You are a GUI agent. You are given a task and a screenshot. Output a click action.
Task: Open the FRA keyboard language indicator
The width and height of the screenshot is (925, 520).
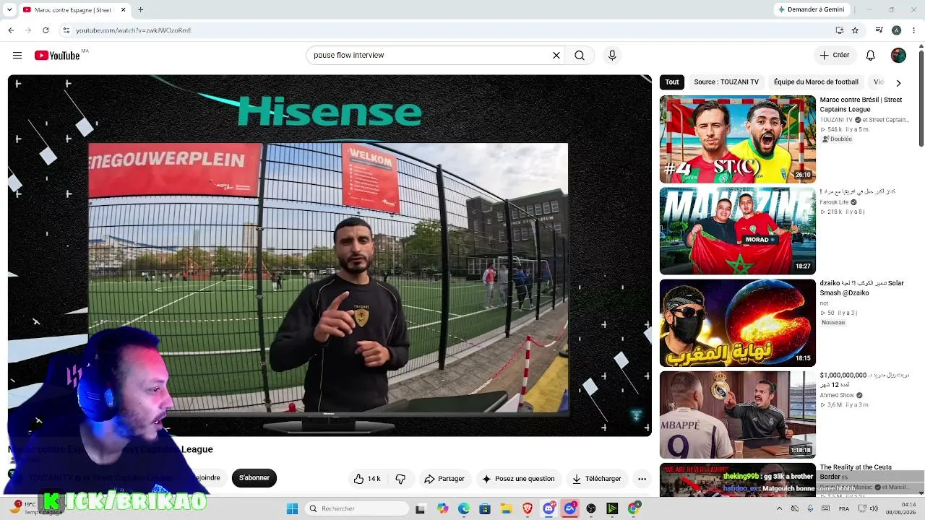pos(844,509)
